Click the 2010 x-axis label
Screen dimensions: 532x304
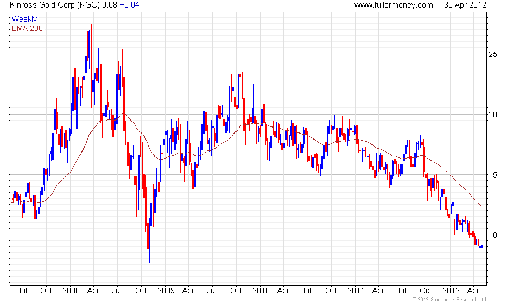pyautogui.click(x=261, y=291)
